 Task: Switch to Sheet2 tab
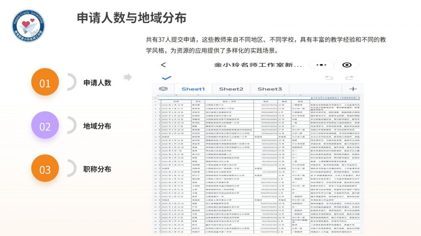point(231,89)
